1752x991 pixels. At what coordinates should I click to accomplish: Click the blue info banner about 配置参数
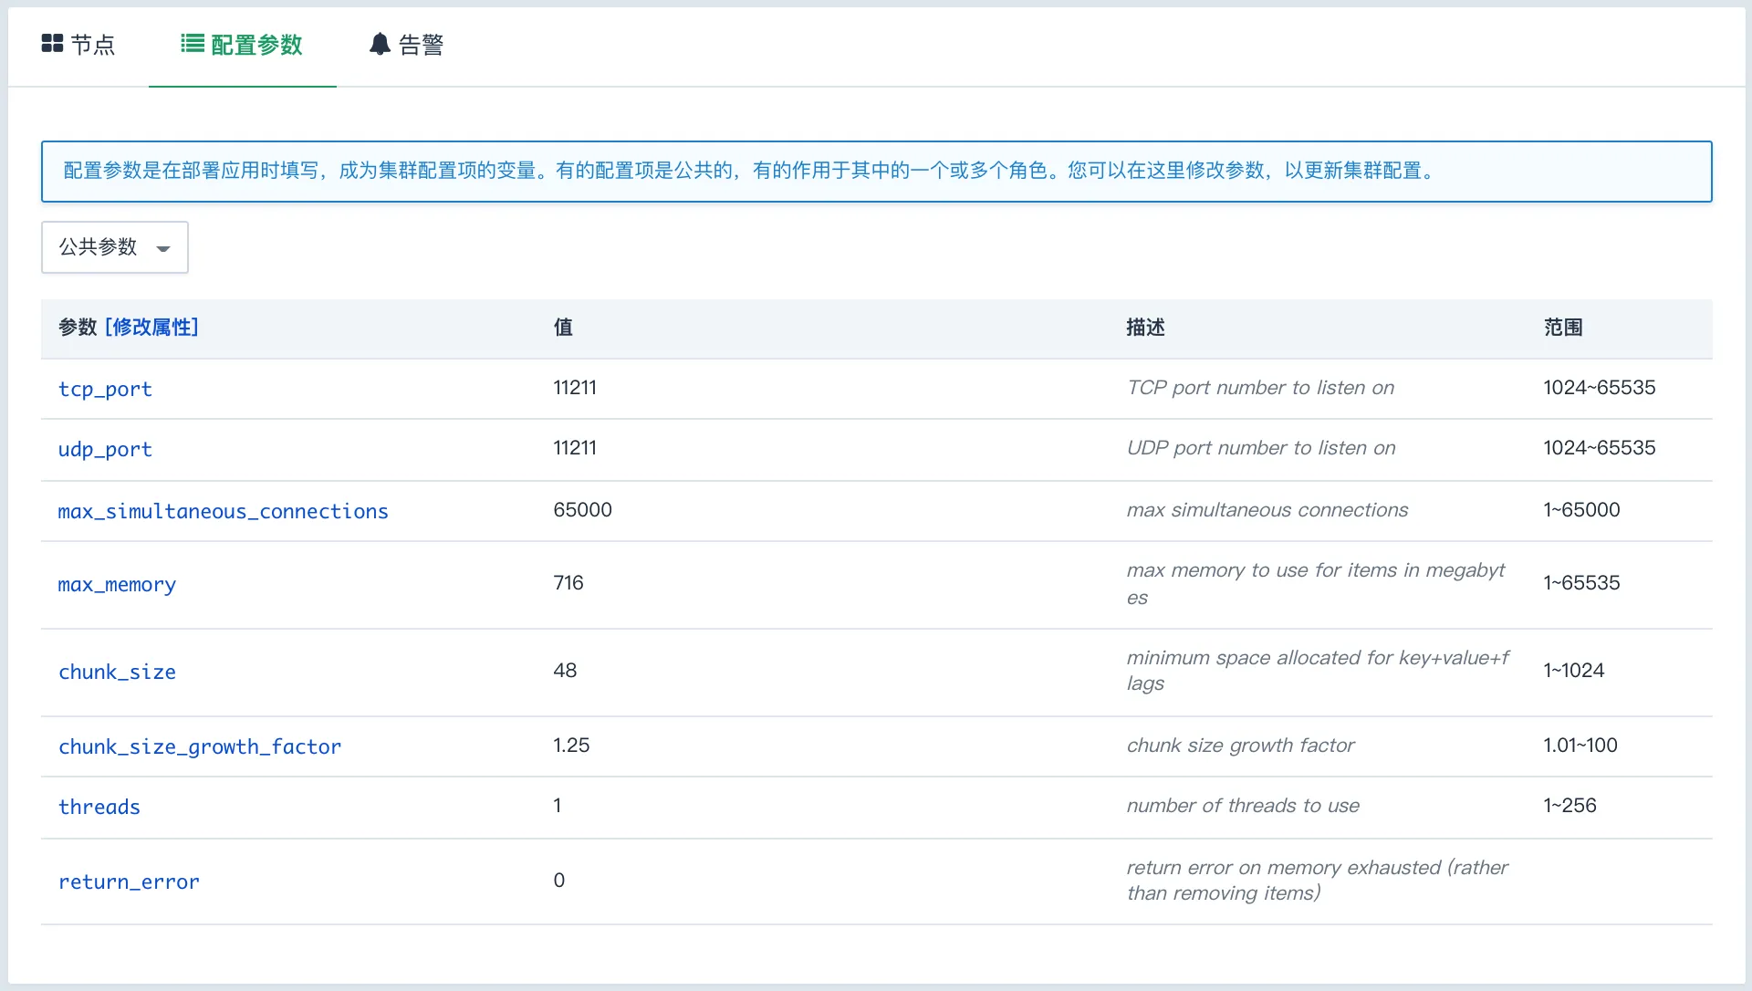(876, 172)
